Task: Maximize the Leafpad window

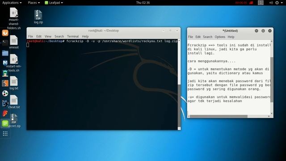Action: 263,31
